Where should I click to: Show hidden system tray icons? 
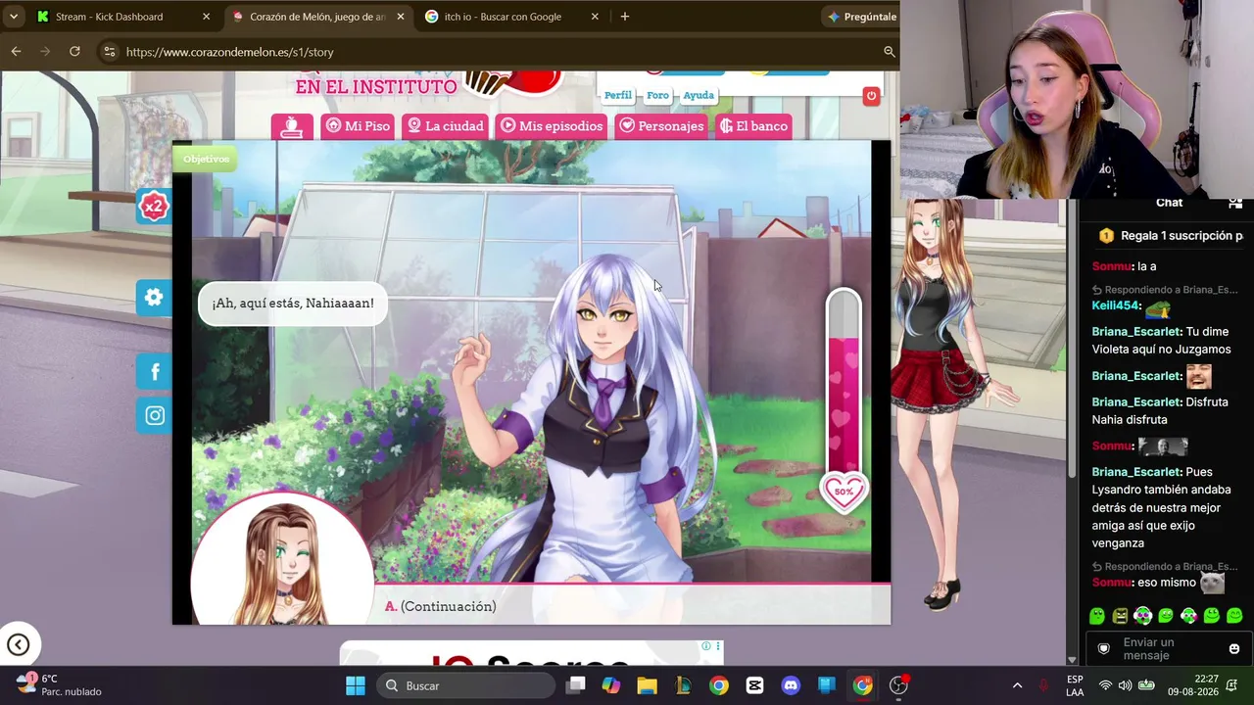(x=1017, y=685)
